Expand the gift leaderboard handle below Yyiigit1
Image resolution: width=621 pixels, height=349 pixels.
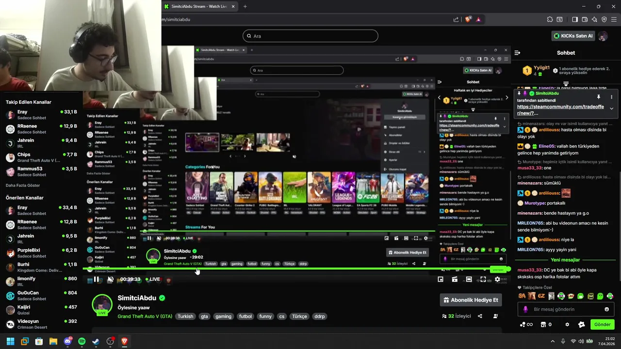566,84
